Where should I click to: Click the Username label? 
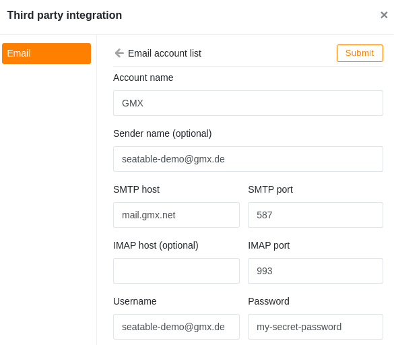[x=135, y=301]
